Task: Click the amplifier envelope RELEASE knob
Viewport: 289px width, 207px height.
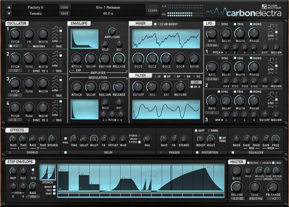Action: pos(119,58)
